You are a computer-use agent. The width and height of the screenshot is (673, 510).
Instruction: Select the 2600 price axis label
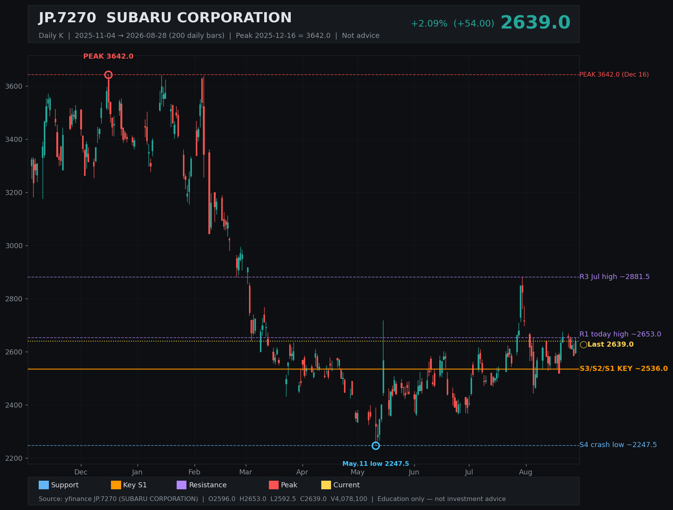14,352
